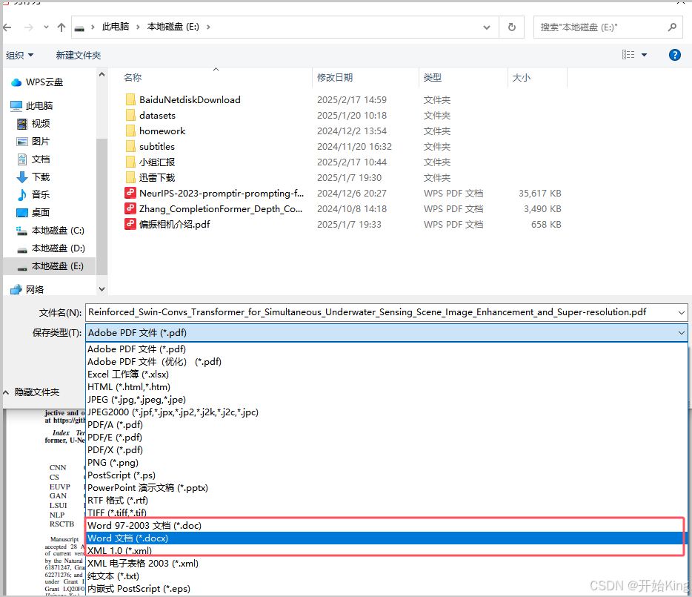Choose 纯文本 (*.txt) format
Image resolution: width=692 pixels, height=597 pixels.
(x=386, y=576)
